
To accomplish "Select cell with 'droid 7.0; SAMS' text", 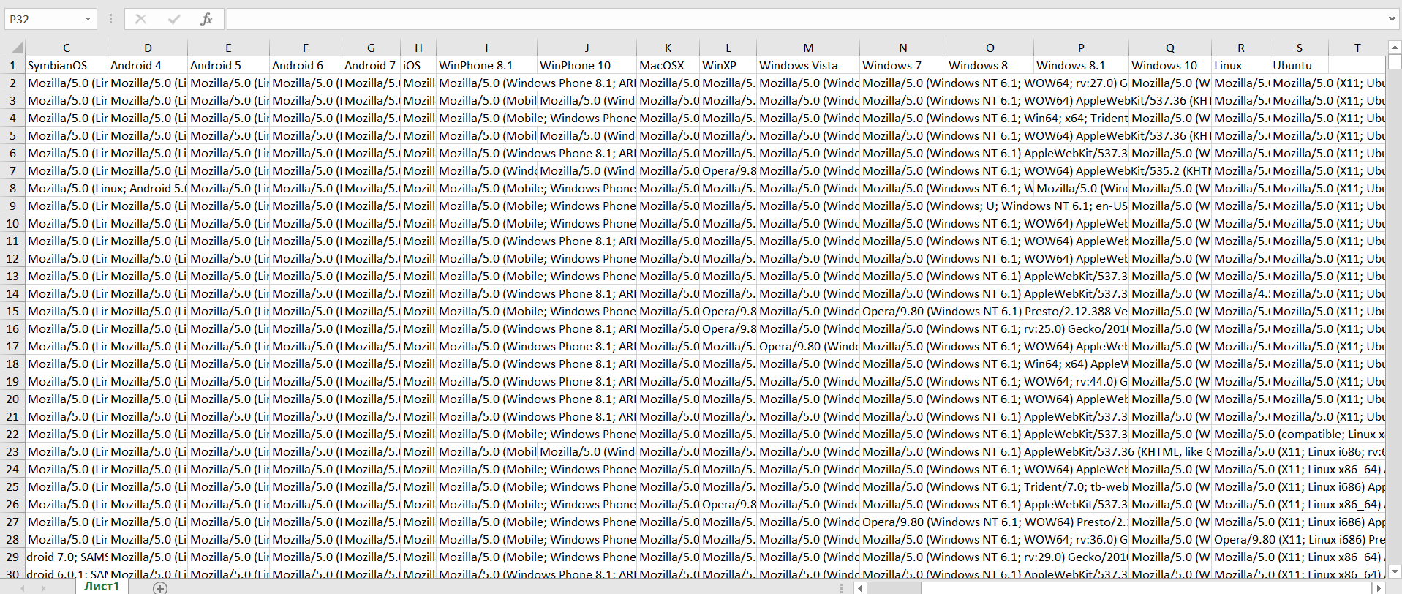I will point(67,557).
